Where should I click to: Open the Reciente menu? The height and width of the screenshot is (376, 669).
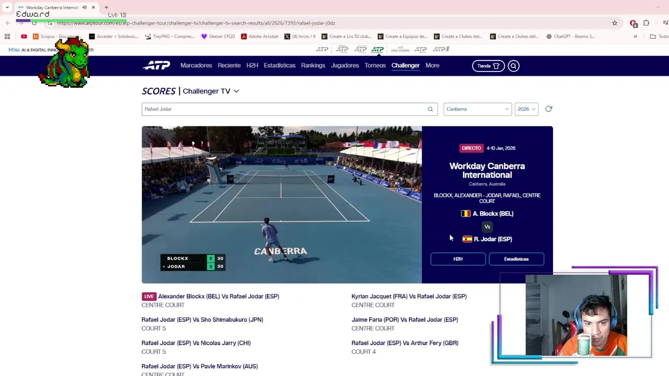[x=229, y=65]
